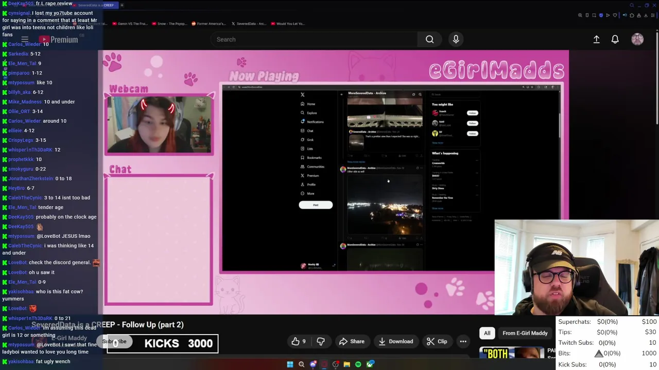
Task: Open the SeveredData - Arc bookmark
Action: 249,24
